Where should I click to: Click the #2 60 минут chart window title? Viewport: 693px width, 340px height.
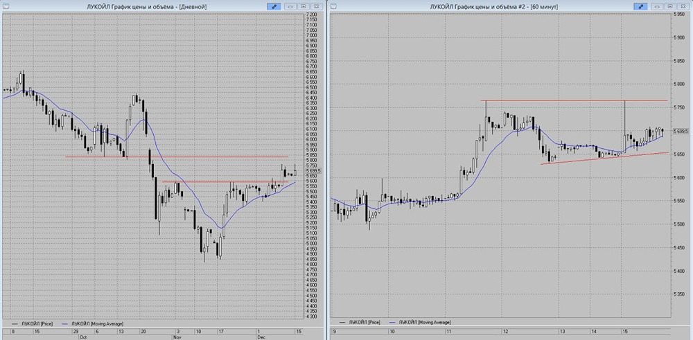click(x=493, y=7)
